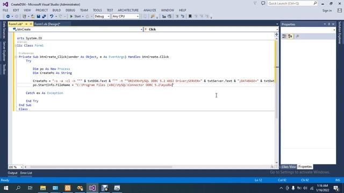344x193 pixels.
Task: Open the Data Sources side tab
Action: pyautogui.click(x=4, y=30)
